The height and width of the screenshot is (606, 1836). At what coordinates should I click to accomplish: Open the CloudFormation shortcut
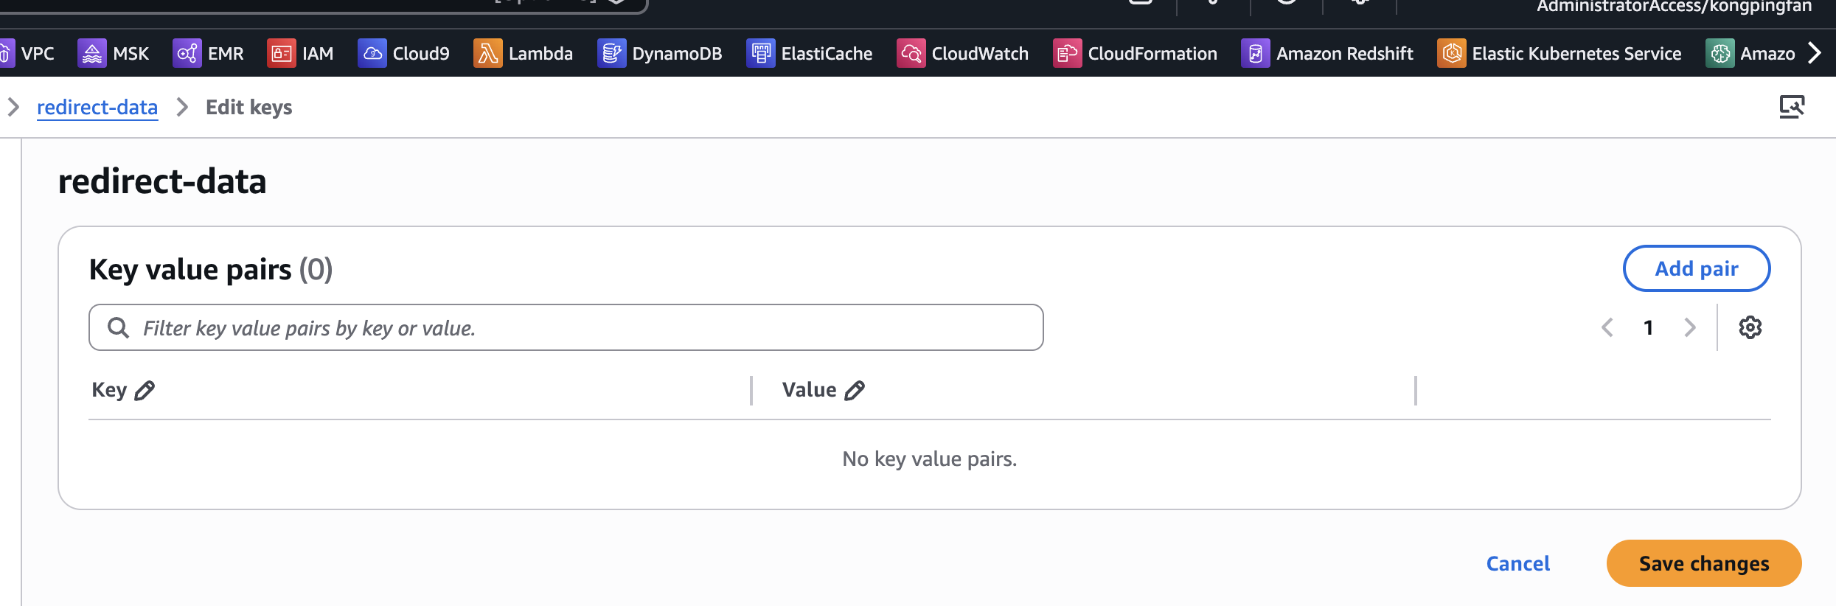click(x=1067, y=54)
